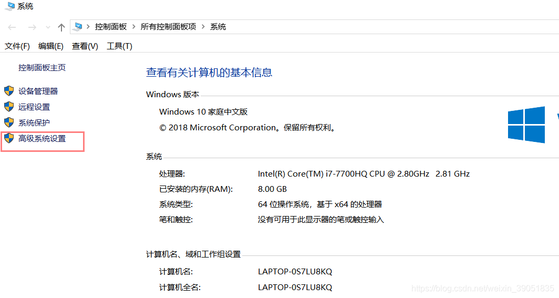Click the 计算机名、域和工作组设置 section header
Viewport: 559px width, 298px height.
click(193, 254)
